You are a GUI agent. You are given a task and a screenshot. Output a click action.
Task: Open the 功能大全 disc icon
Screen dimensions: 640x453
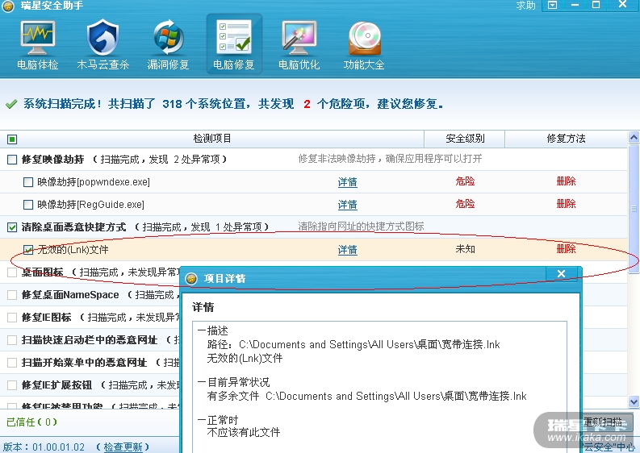coord(364,45)
